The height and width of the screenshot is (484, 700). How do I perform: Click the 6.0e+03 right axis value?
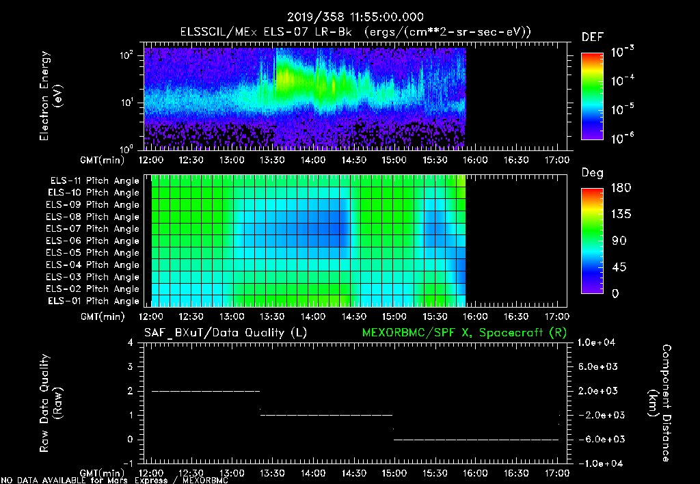[x=597, y=366]
